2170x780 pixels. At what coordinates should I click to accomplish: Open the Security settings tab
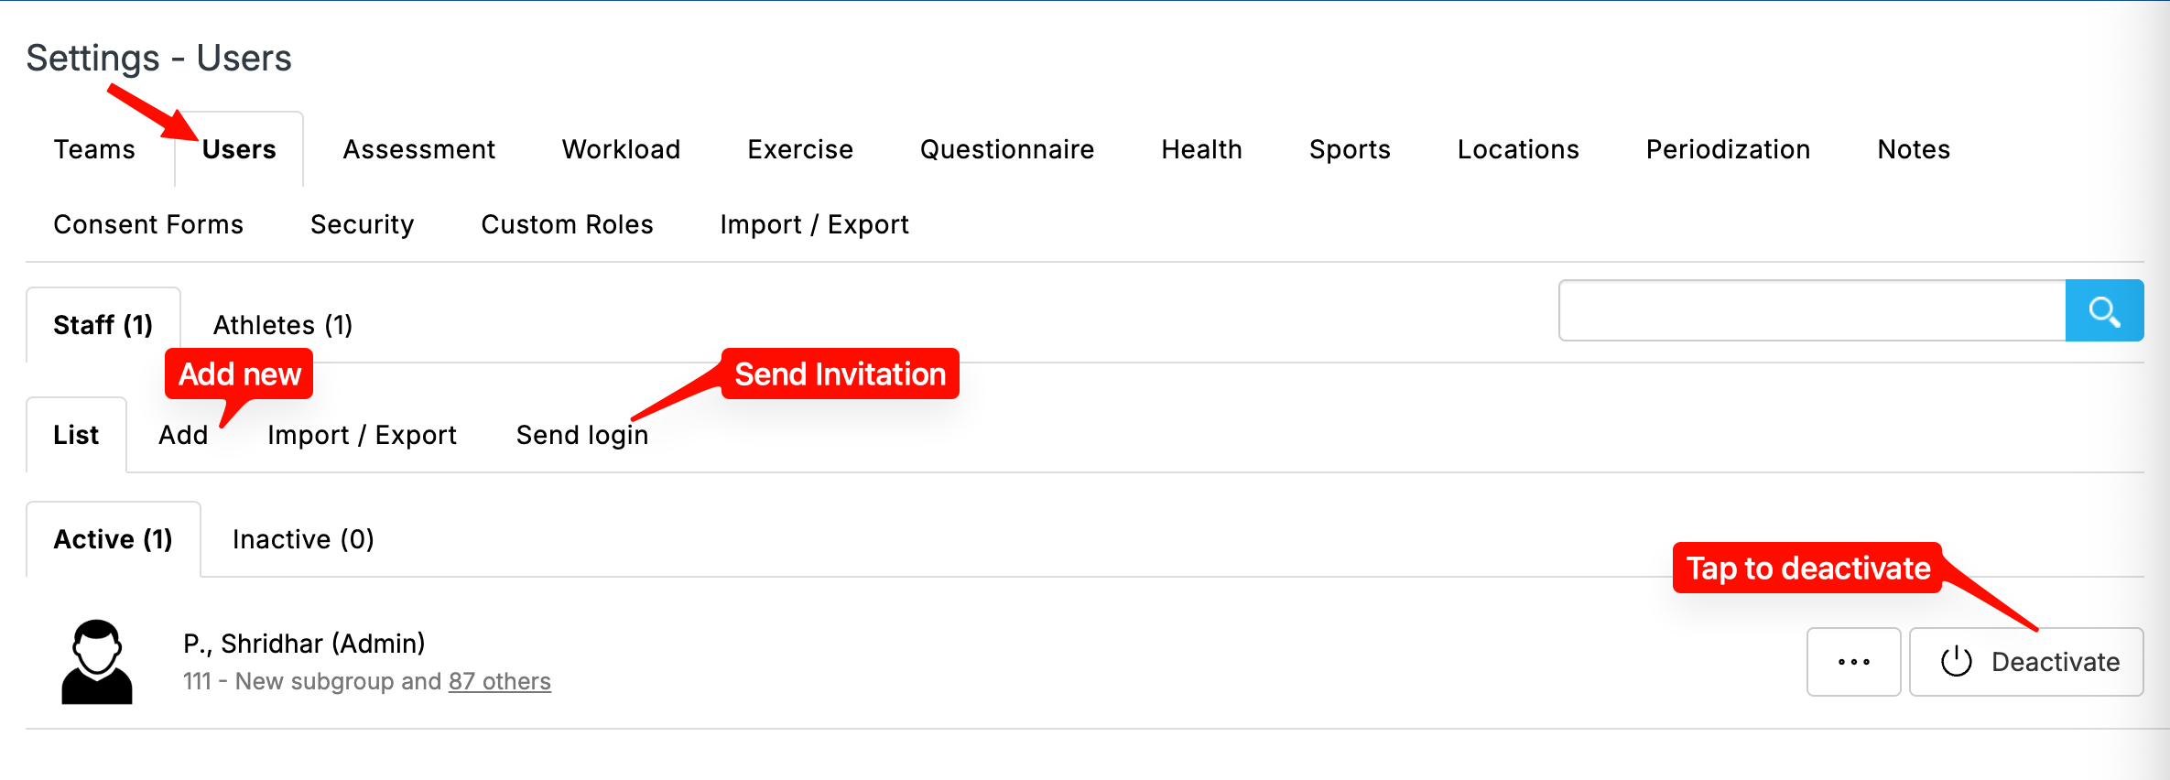click(x=362, y=224)
